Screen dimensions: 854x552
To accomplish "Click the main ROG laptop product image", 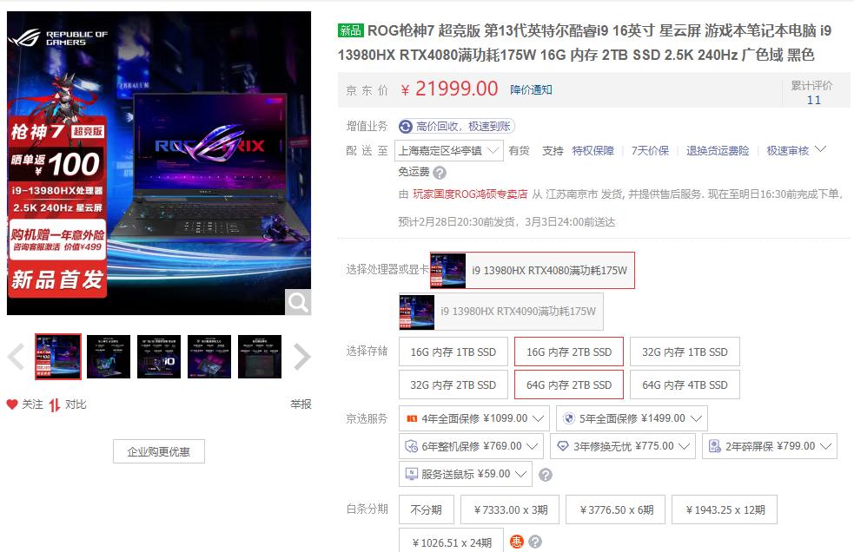I will point(159,163).
